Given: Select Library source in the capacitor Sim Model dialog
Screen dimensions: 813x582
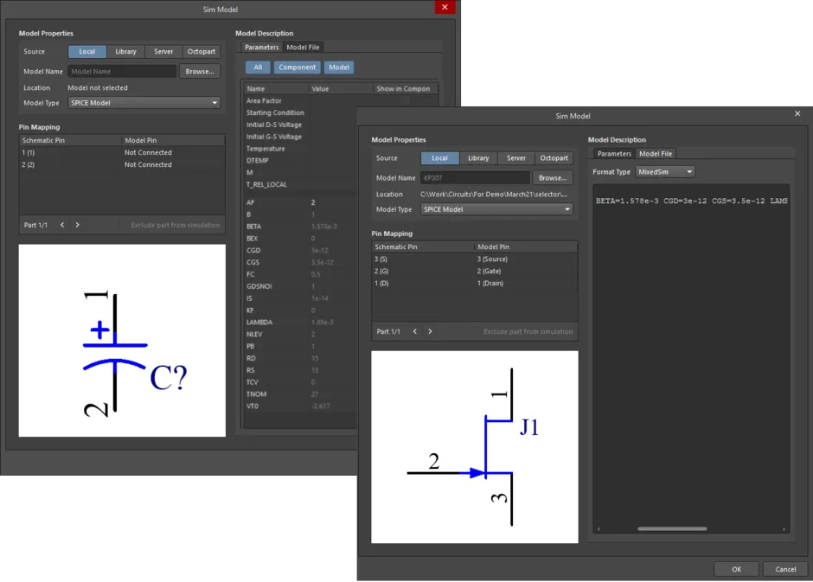Looking at the screenshot, I should point(125,51).
